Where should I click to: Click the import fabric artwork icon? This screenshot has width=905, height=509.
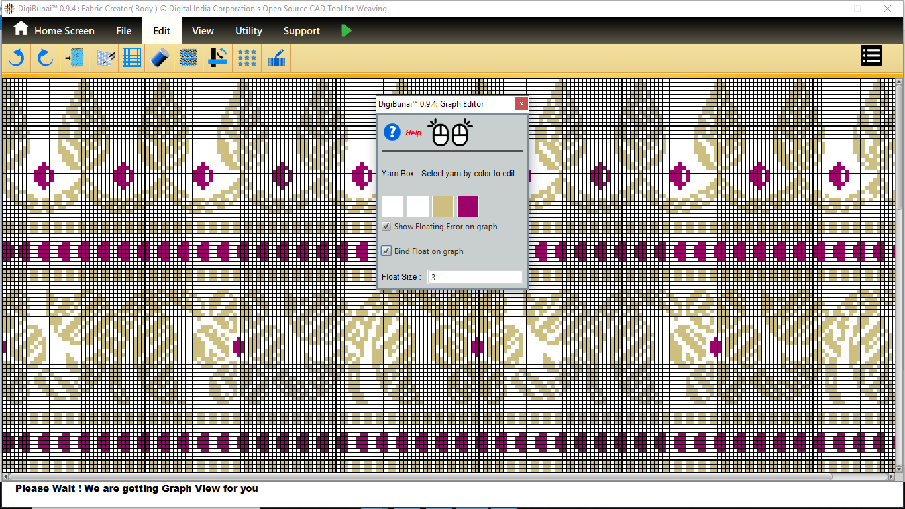pyautogui.click(x=75, y=58)
